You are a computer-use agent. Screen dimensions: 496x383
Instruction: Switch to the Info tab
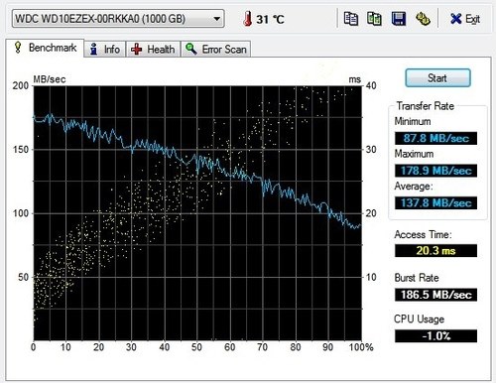point(105,49)
